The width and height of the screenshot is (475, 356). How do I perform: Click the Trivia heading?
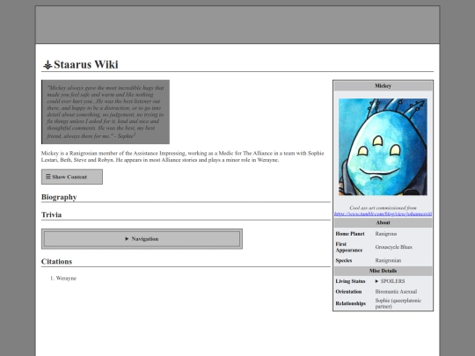(52, 214)
